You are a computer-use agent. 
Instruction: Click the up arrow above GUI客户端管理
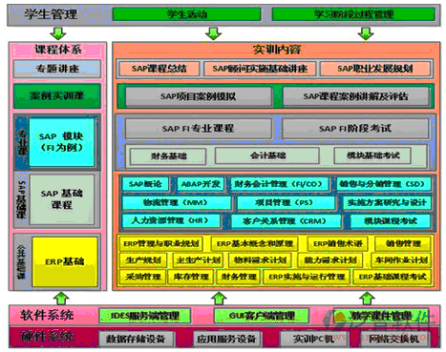pyautogui.click(x=219, y=299)
